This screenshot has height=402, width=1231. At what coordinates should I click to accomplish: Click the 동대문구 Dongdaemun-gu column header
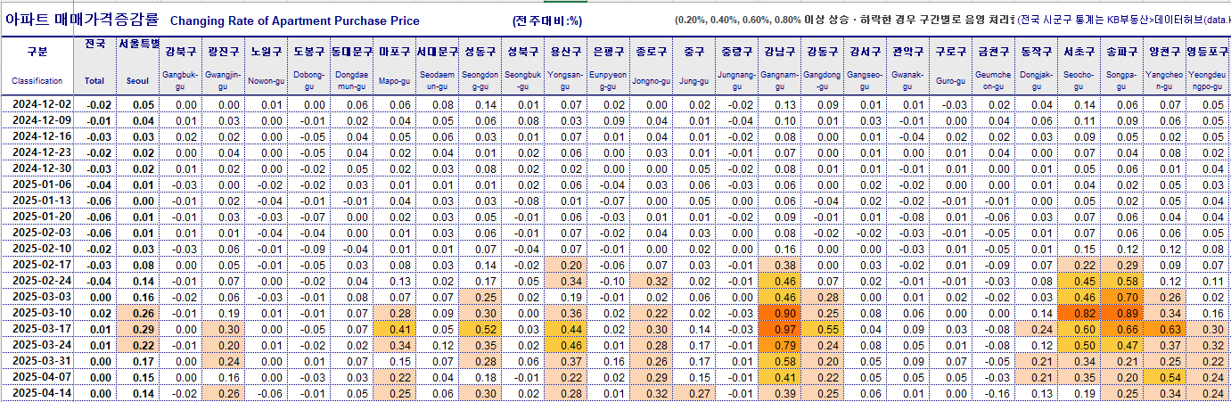(x=351, y=65)
